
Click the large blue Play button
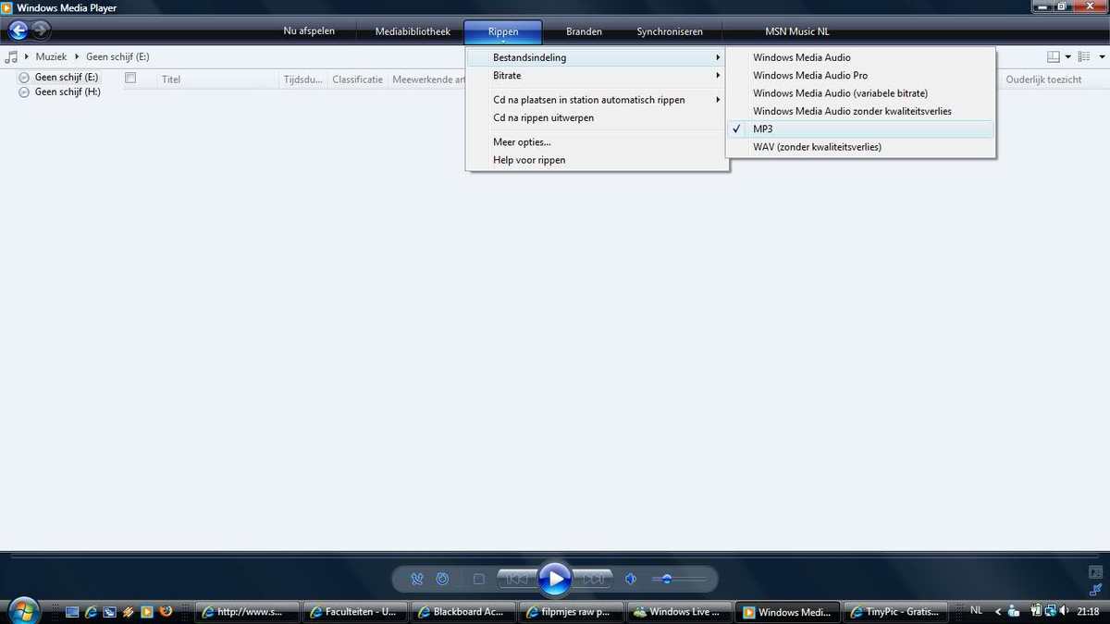tap(554, 579)
